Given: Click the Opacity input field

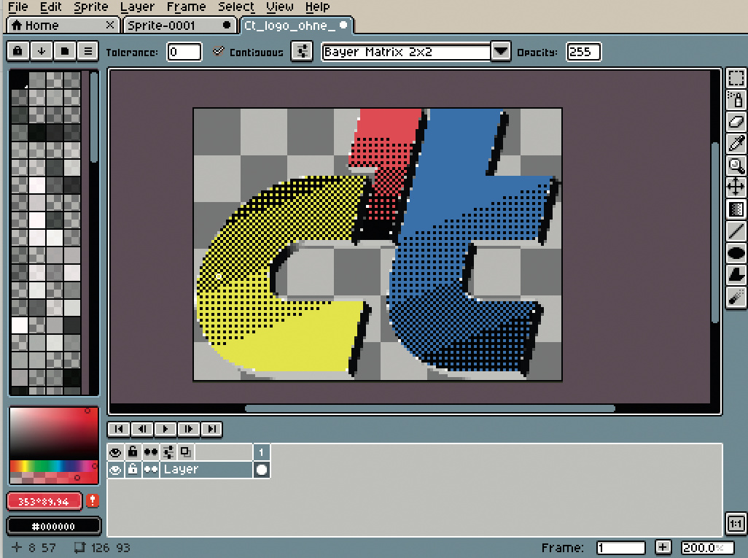Looking at the screenshot, I should pyautogui.click(x=583, y=52).
